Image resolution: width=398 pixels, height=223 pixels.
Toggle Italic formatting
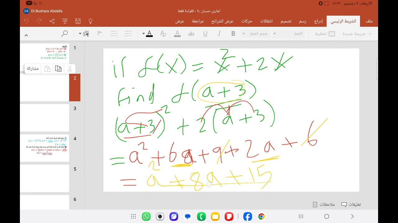[219, 34]
